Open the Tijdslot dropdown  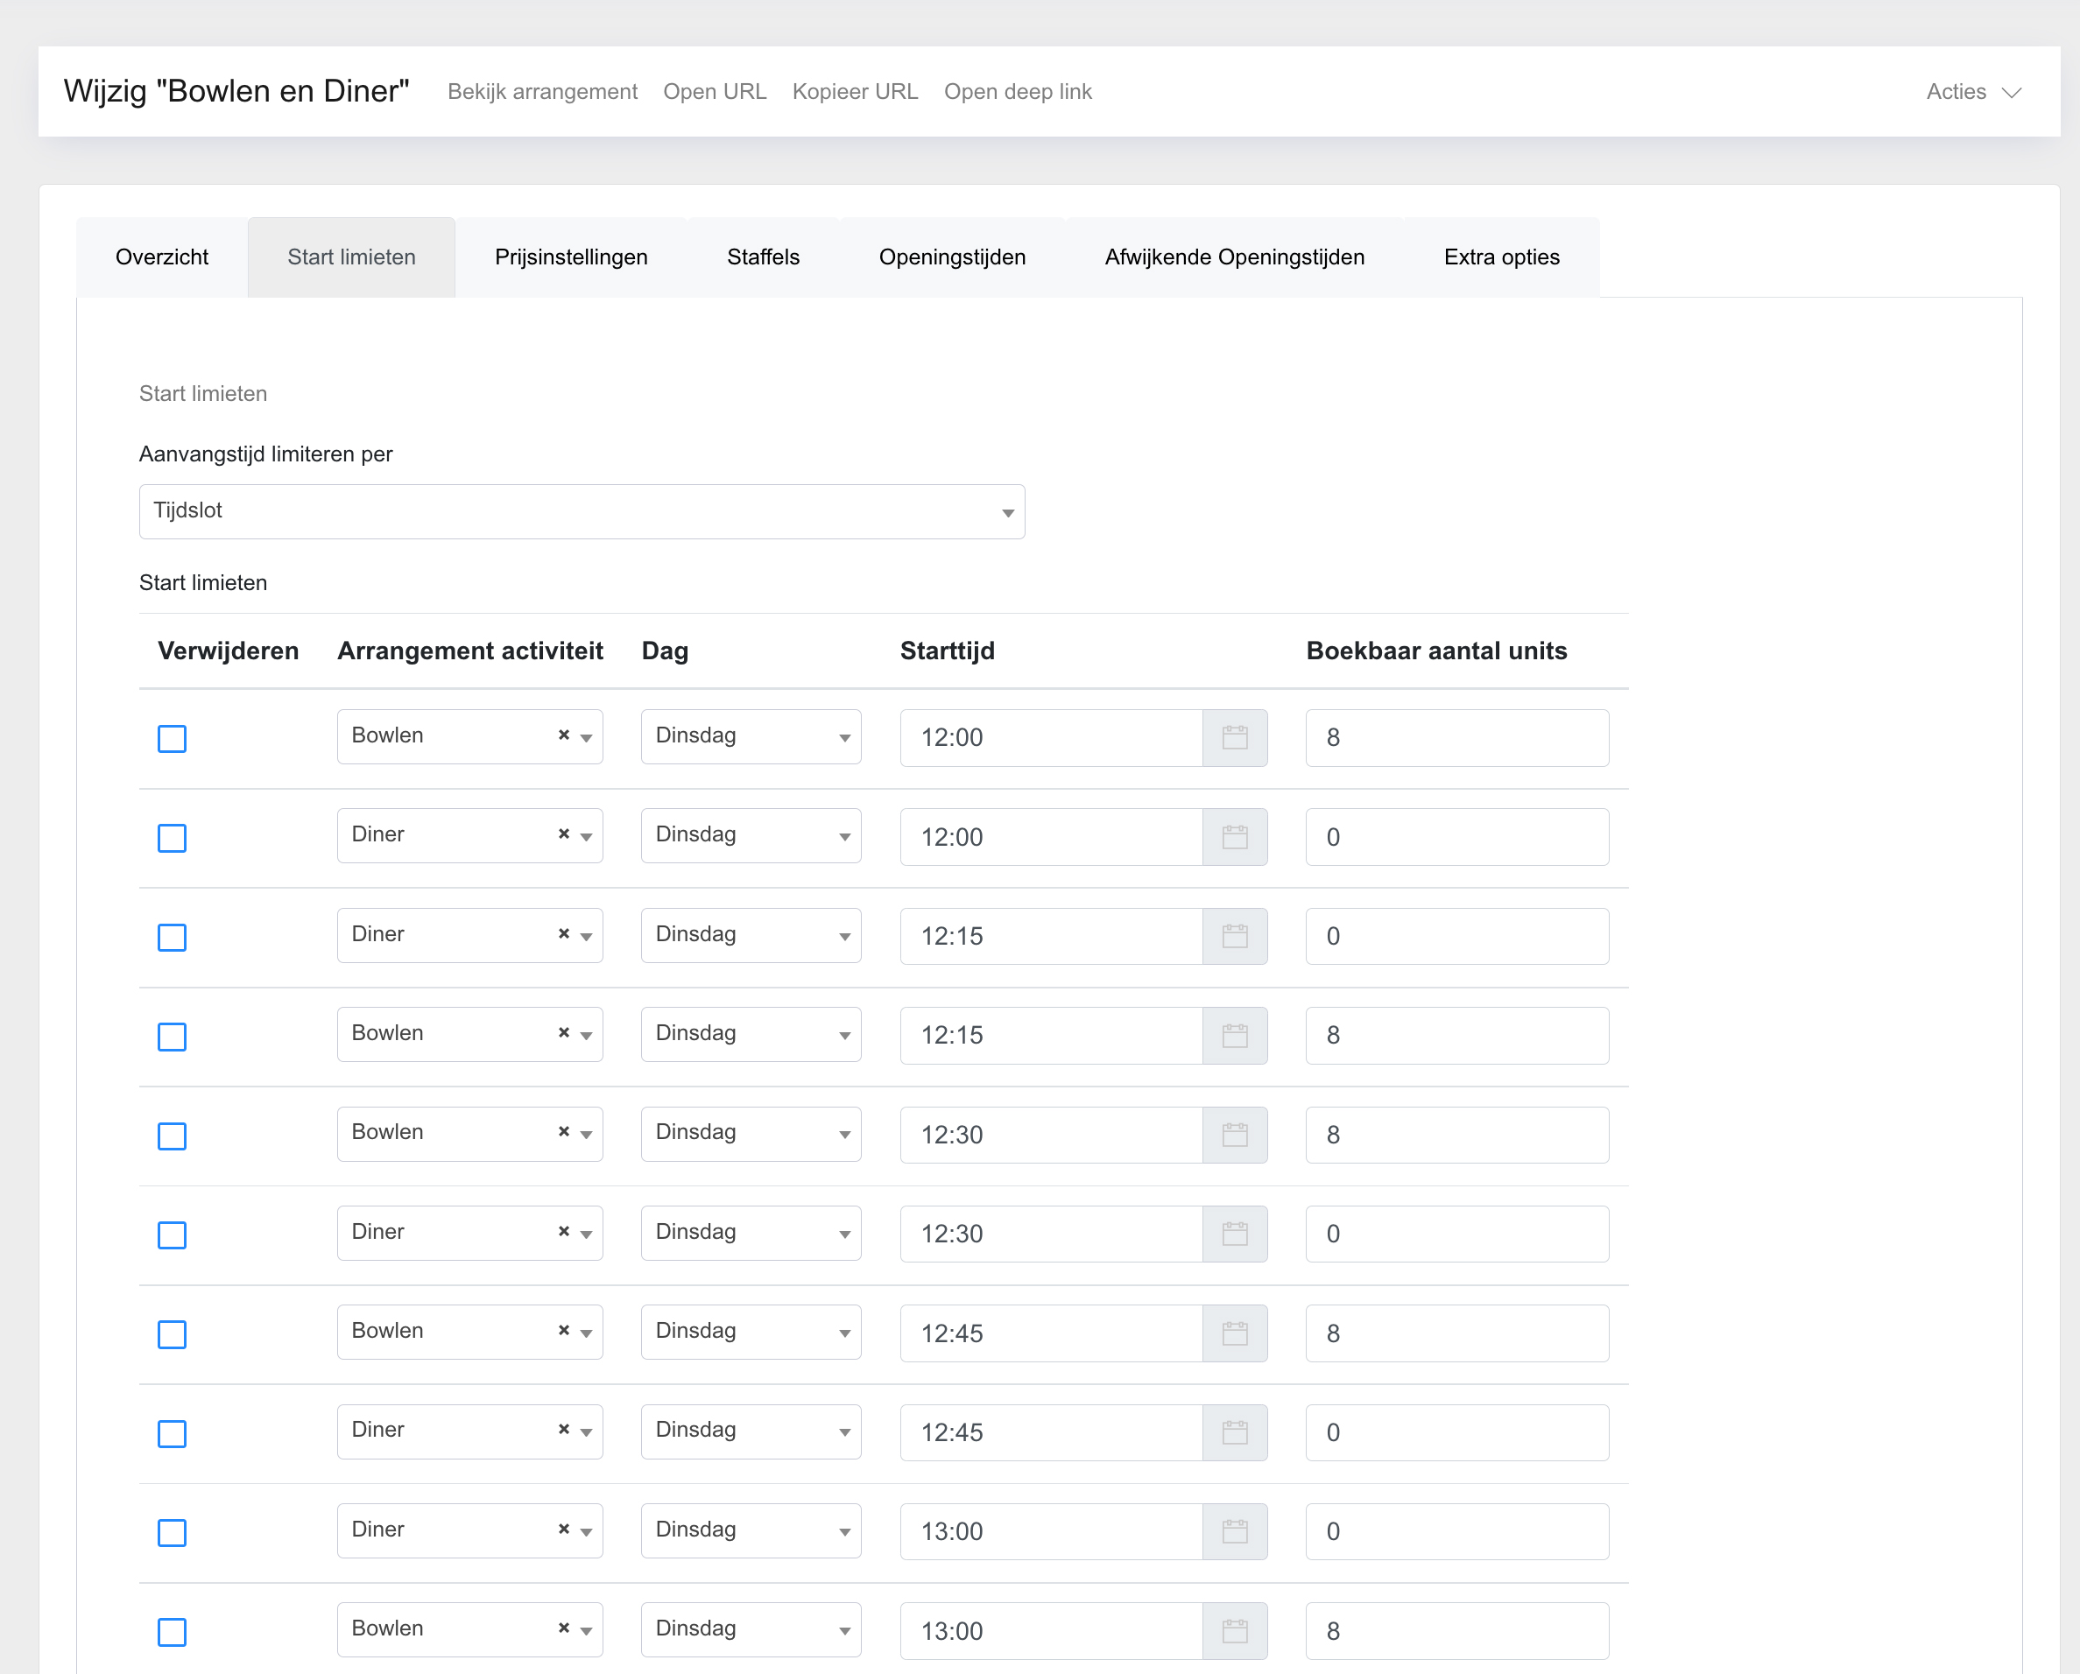pos(581,511)
